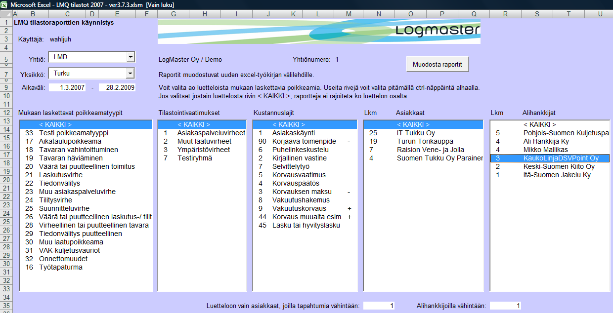Select Korvauspäätös row

click(305, 184)
